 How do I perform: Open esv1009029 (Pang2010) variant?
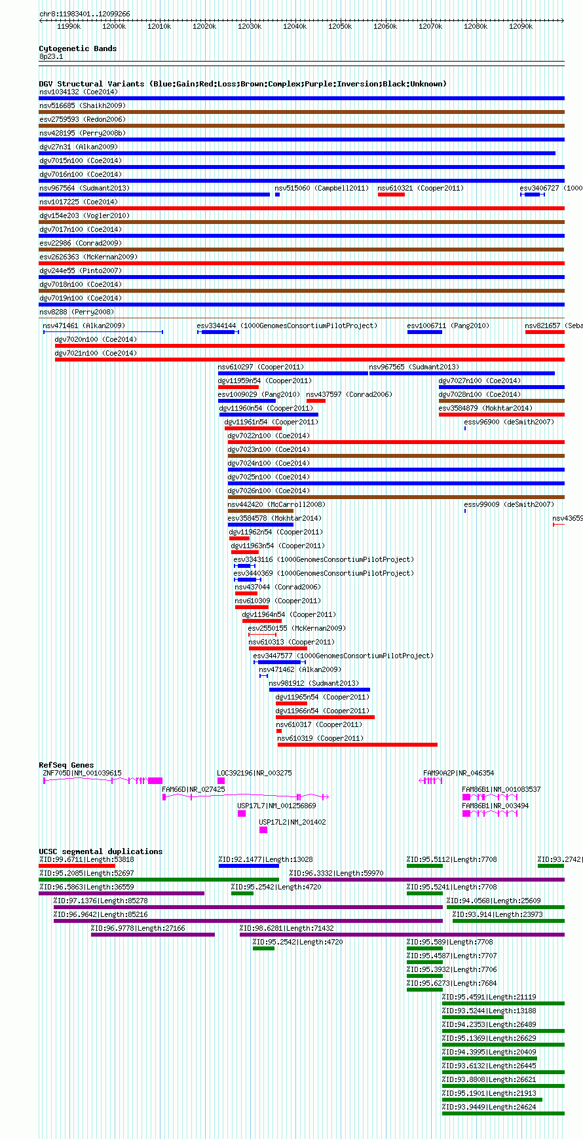[259, 394]
